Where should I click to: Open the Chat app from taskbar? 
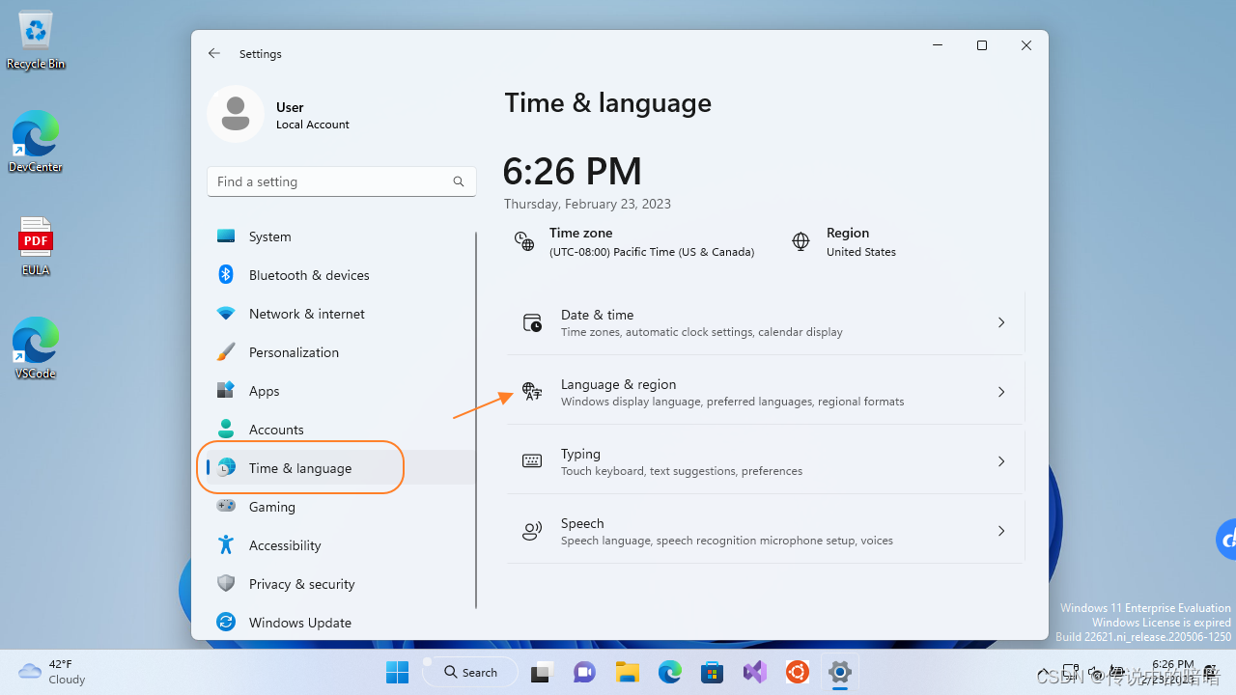point(584,672)
